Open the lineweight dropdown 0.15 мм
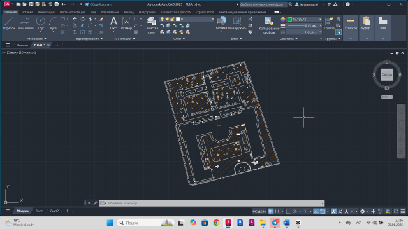 [304, 25]
